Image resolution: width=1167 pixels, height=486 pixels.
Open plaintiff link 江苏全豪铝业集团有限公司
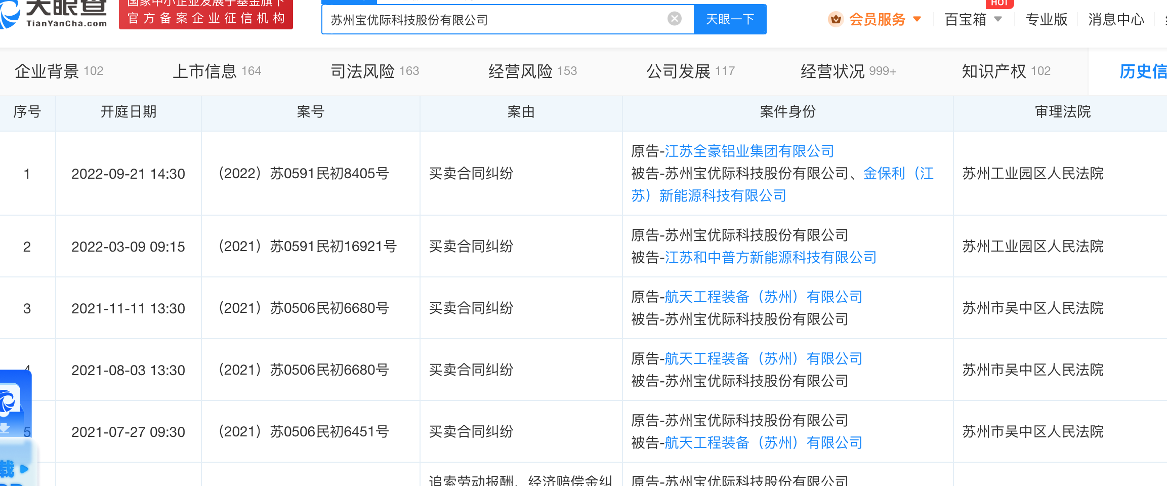coord(749,151)
